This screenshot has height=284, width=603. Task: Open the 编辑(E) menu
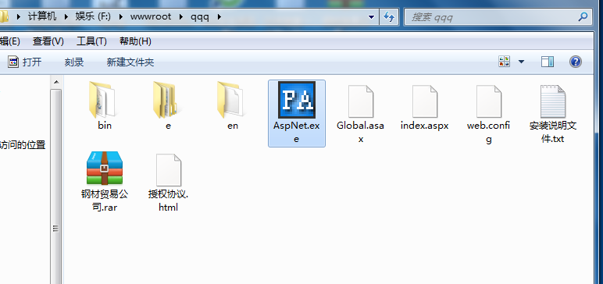coord(9,41)
